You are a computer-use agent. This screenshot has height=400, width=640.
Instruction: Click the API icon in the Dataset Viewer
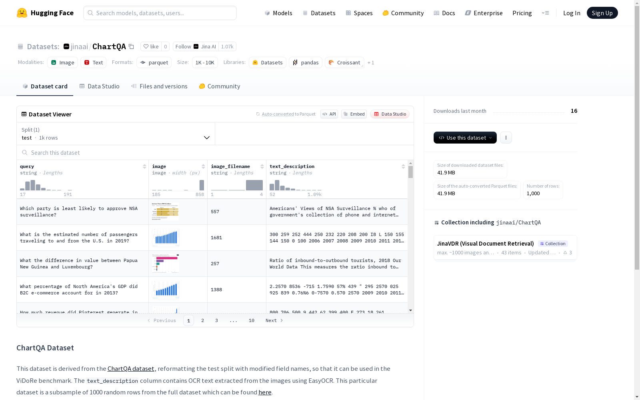point(329,114)
